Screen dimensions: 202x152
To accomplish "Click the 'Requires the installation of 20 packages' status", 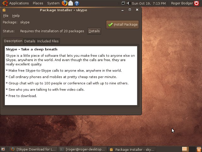I will [52, 31].
